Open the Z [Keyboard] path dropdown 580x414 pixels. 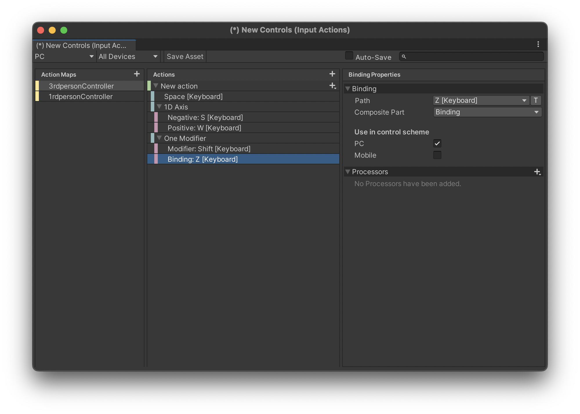(x=481, y=100)
